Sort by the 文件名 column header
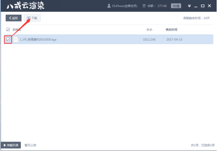The image size is (219, 151). click(16, 30)
